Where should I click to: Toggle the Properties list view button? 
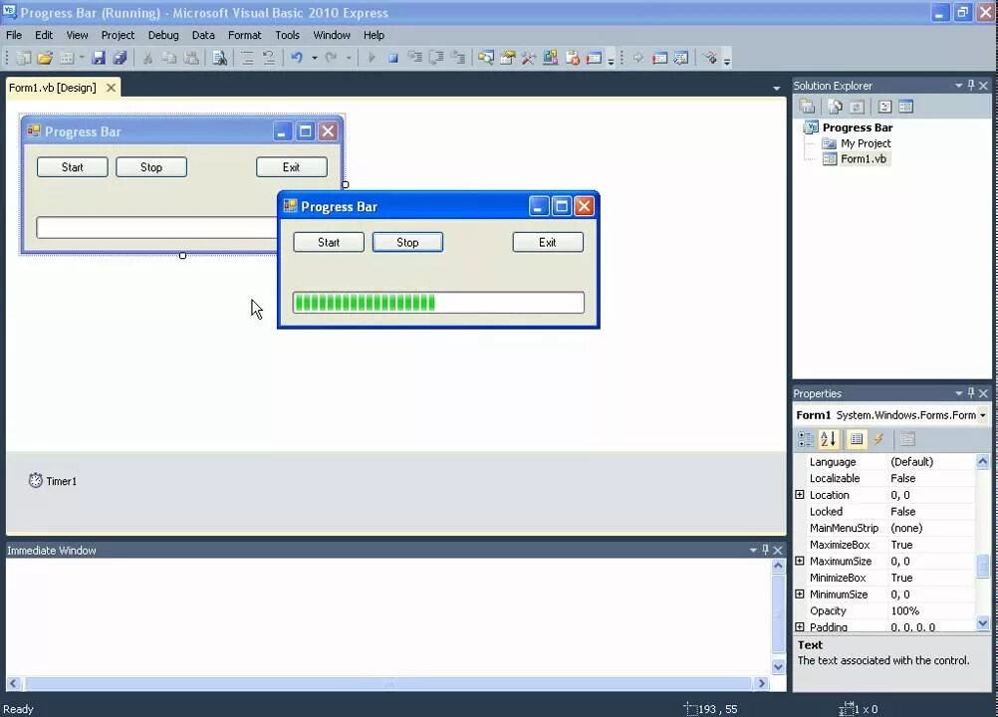click(857, 439)
